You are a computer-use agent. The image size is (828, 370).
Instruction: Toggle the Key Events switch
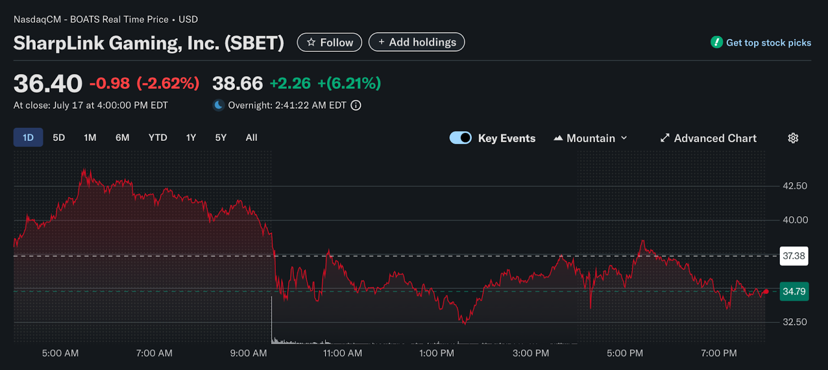click(x=460, y=138)
